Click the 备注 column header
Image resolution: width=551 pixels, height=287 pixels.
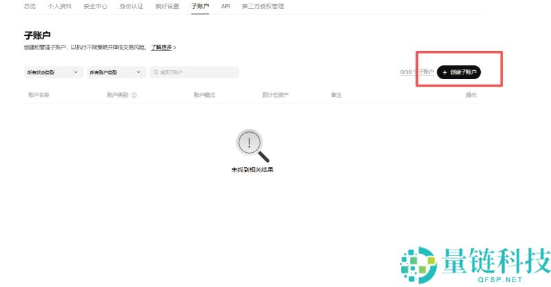click(336, 95)
